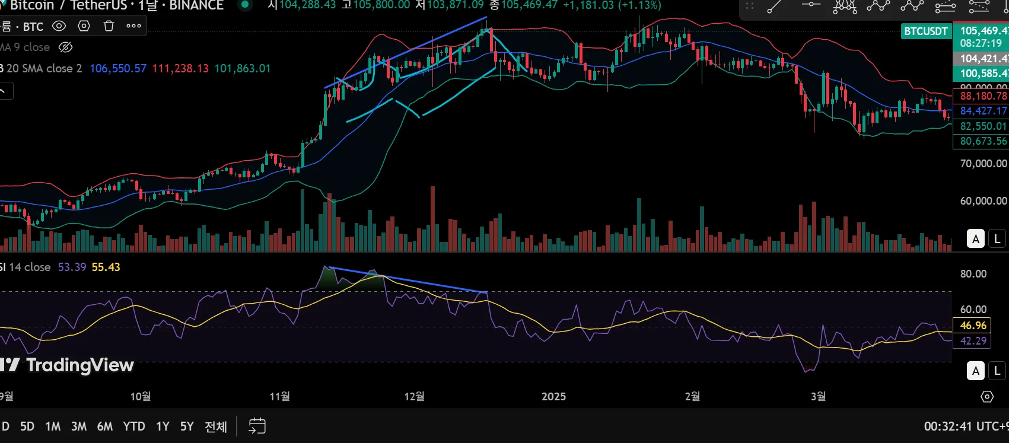Screen dimensions: 1009x443
Task: Click the MA 9 close indicator legend
Action: coord(25,47)
